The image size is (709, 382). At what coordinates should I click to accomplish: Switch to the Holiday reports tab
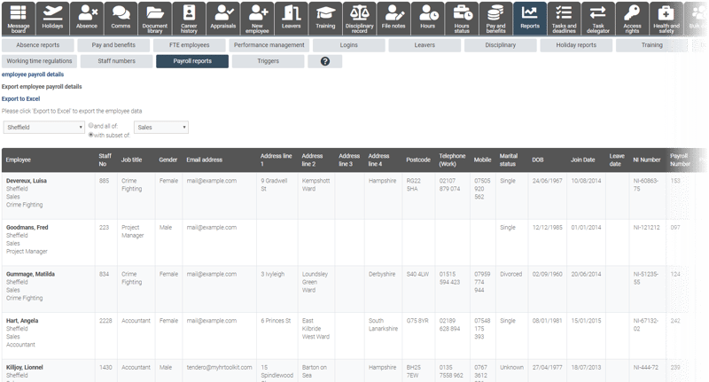tap(576, 45)
